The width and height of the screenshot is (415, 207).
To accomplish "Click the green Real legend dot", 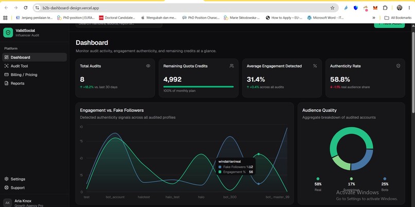I will click(x=318, y=179).
